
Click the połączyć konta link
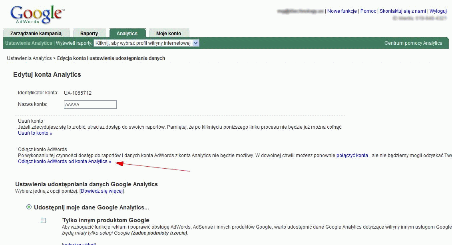352,155
